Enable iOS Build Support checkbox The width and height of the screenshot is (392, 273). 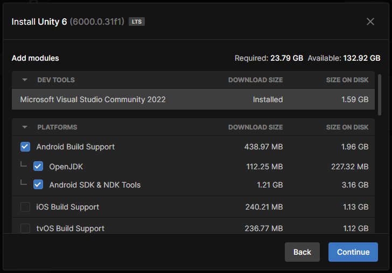(25, 207)
